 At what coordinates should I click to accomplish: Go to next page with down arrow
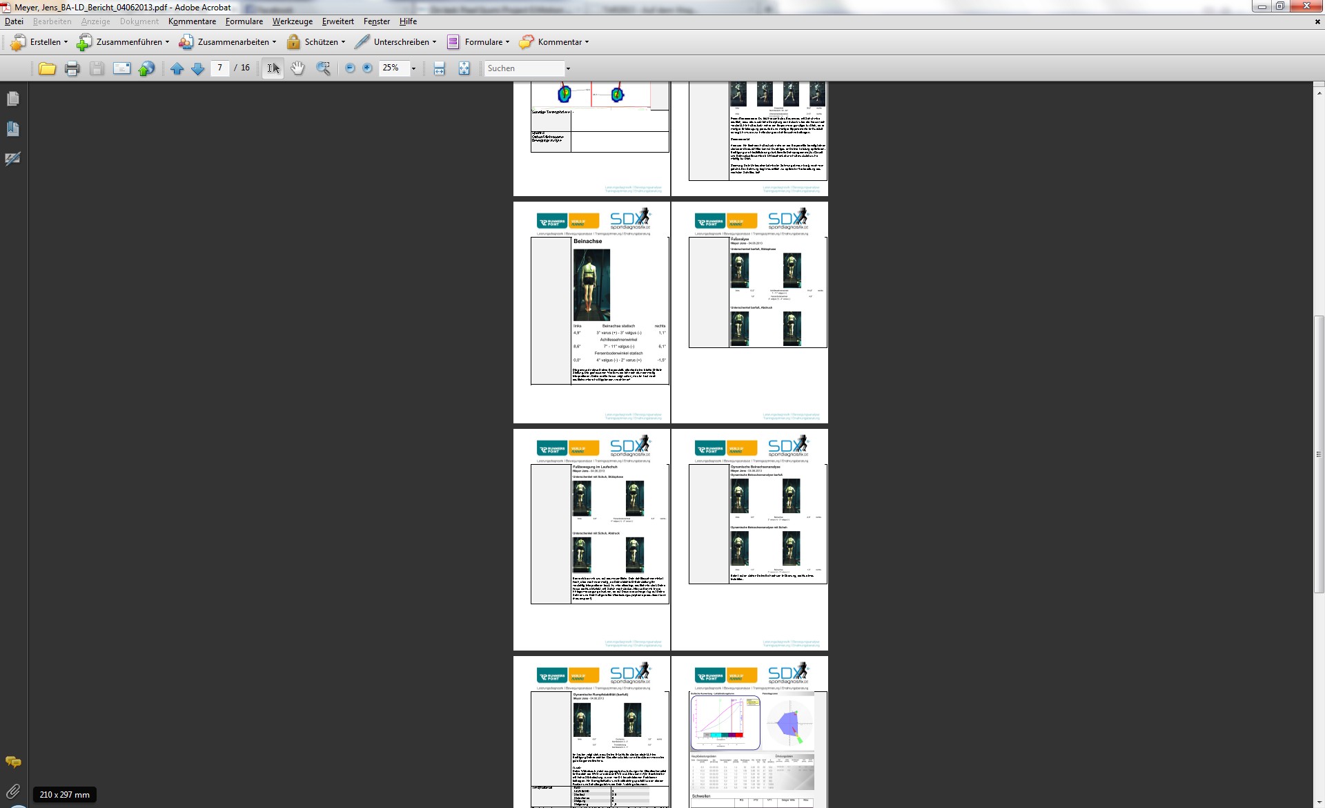pos(197,68)
